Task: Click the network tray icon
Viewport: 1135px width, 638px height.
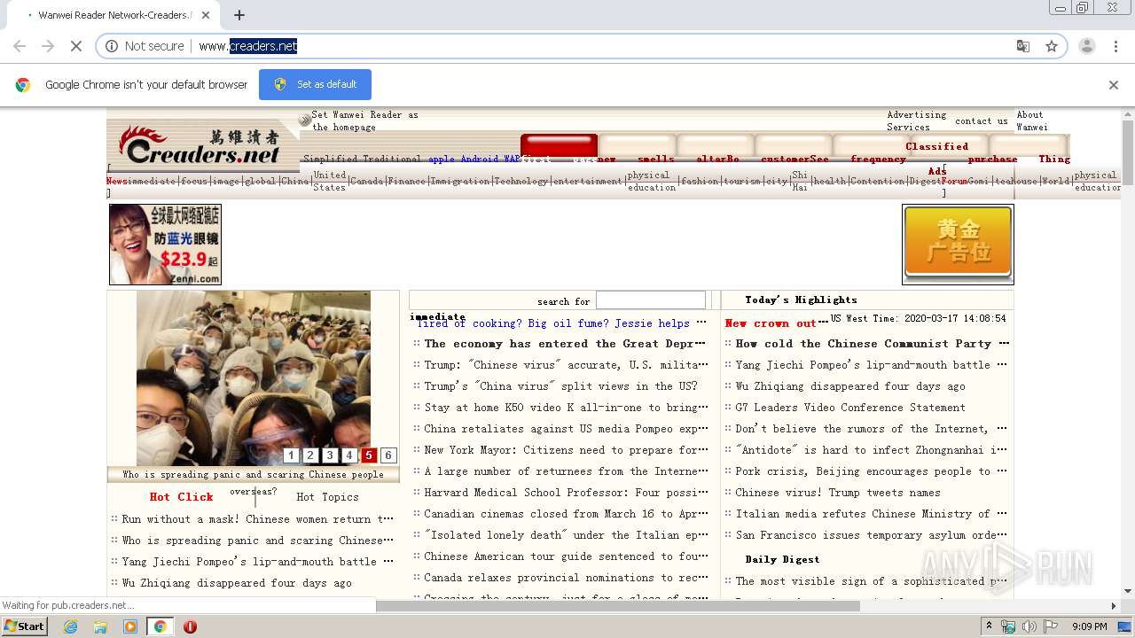Action: (x=1008, y=626)
